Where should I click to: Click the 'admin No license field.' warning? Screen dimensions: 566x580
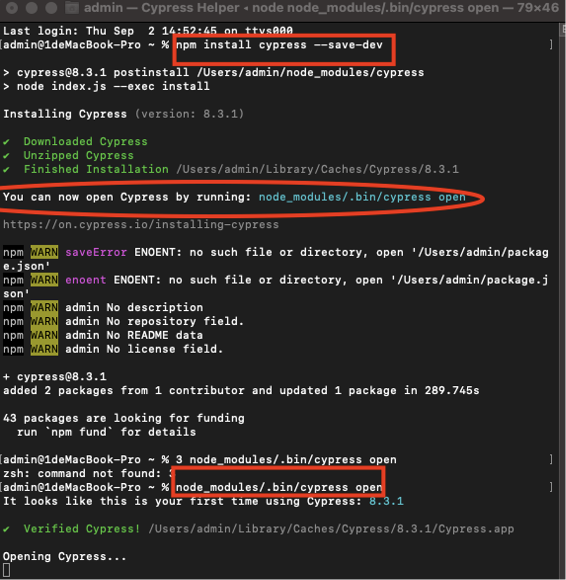tap(113, 349)
